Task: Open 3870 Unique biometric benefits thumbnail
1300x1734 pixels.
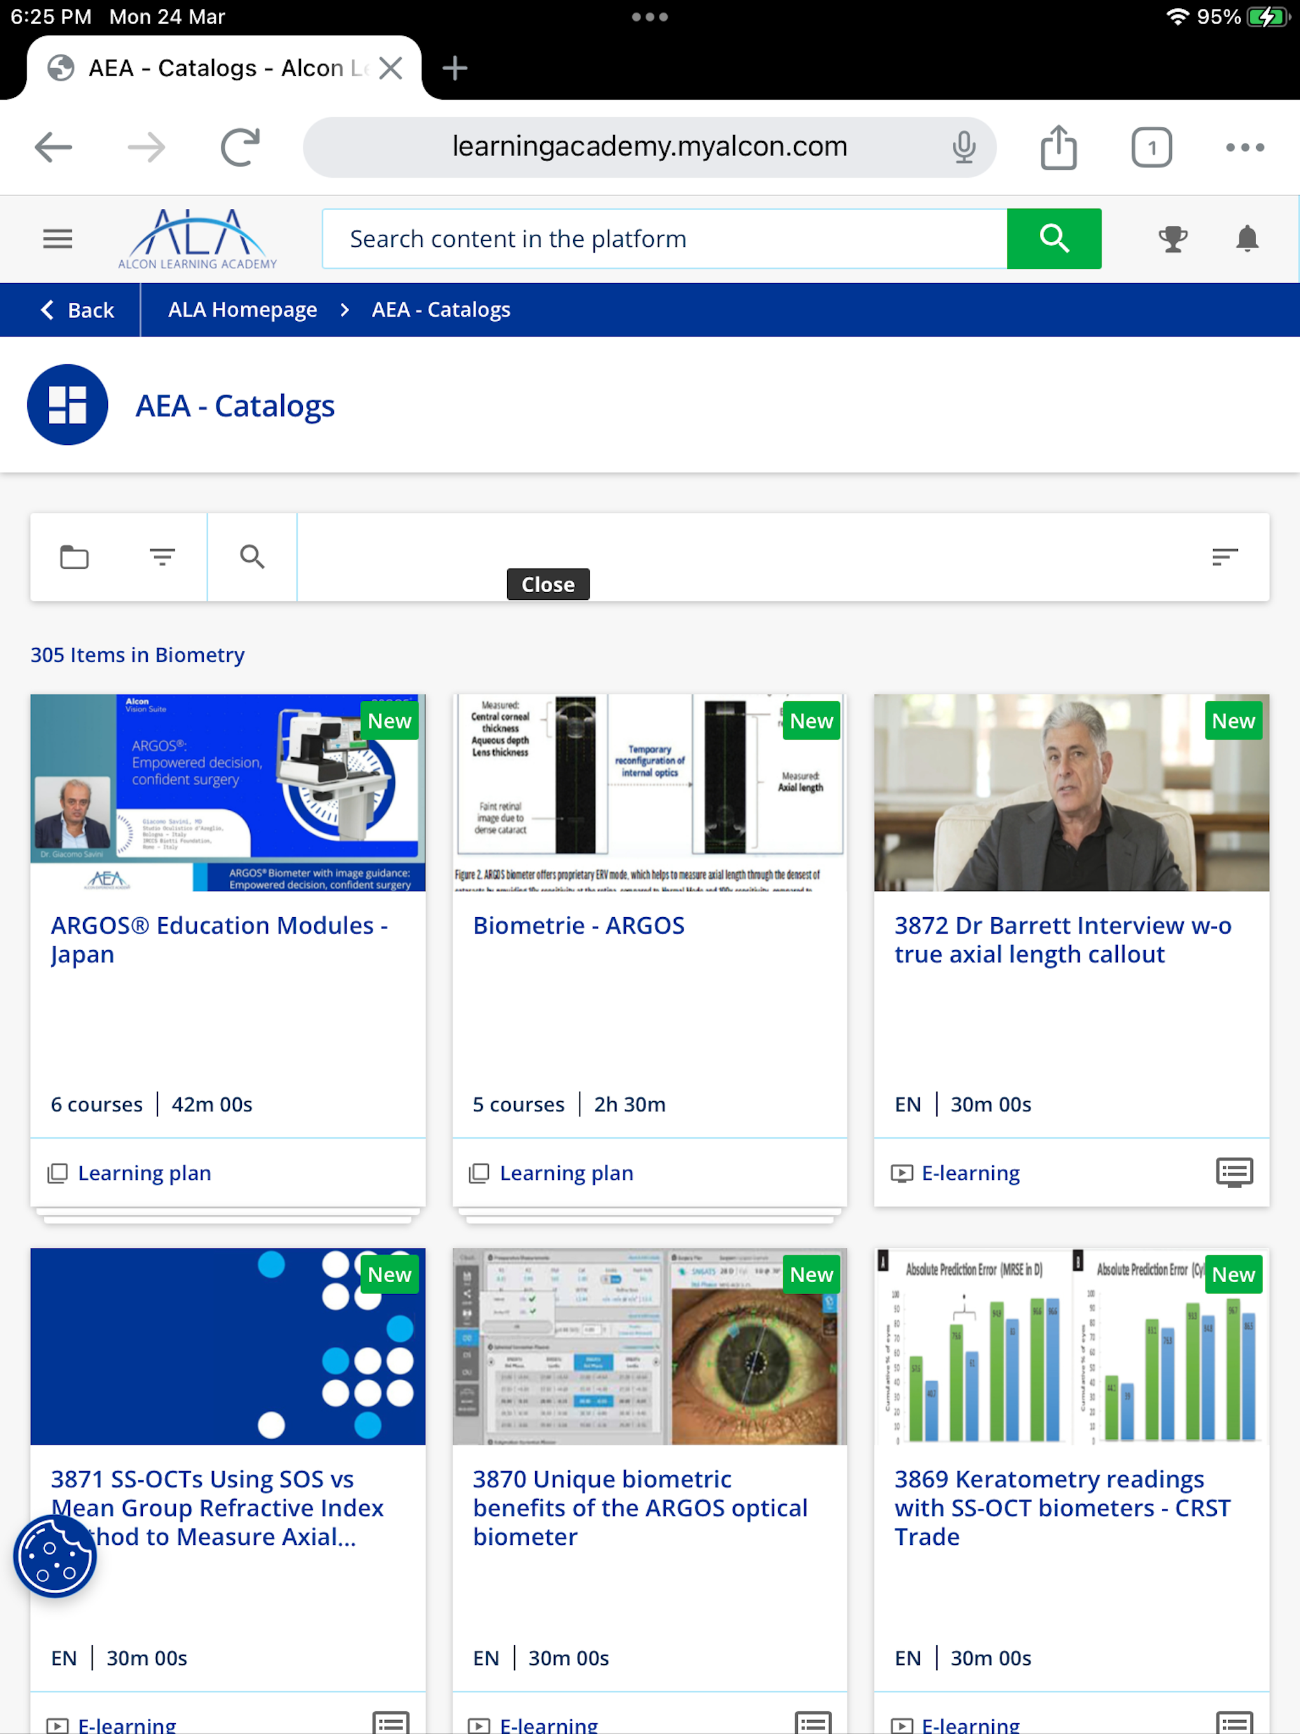Action: (649, 1346)
